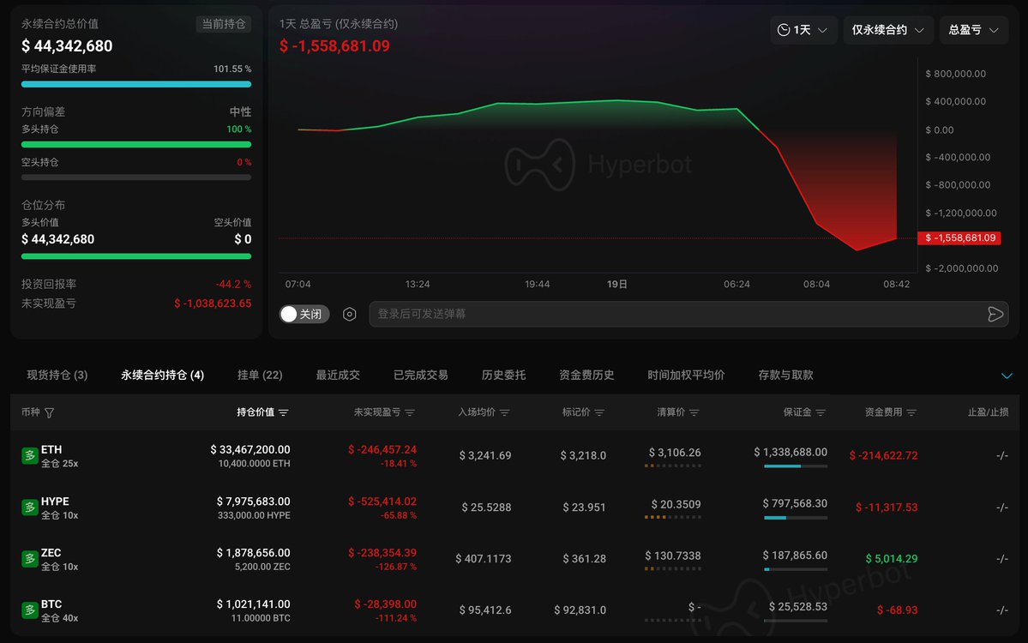Switch to 永续合约持仓 (4) tab
This screenshot has width=1028, height=643.
(163, 375)
